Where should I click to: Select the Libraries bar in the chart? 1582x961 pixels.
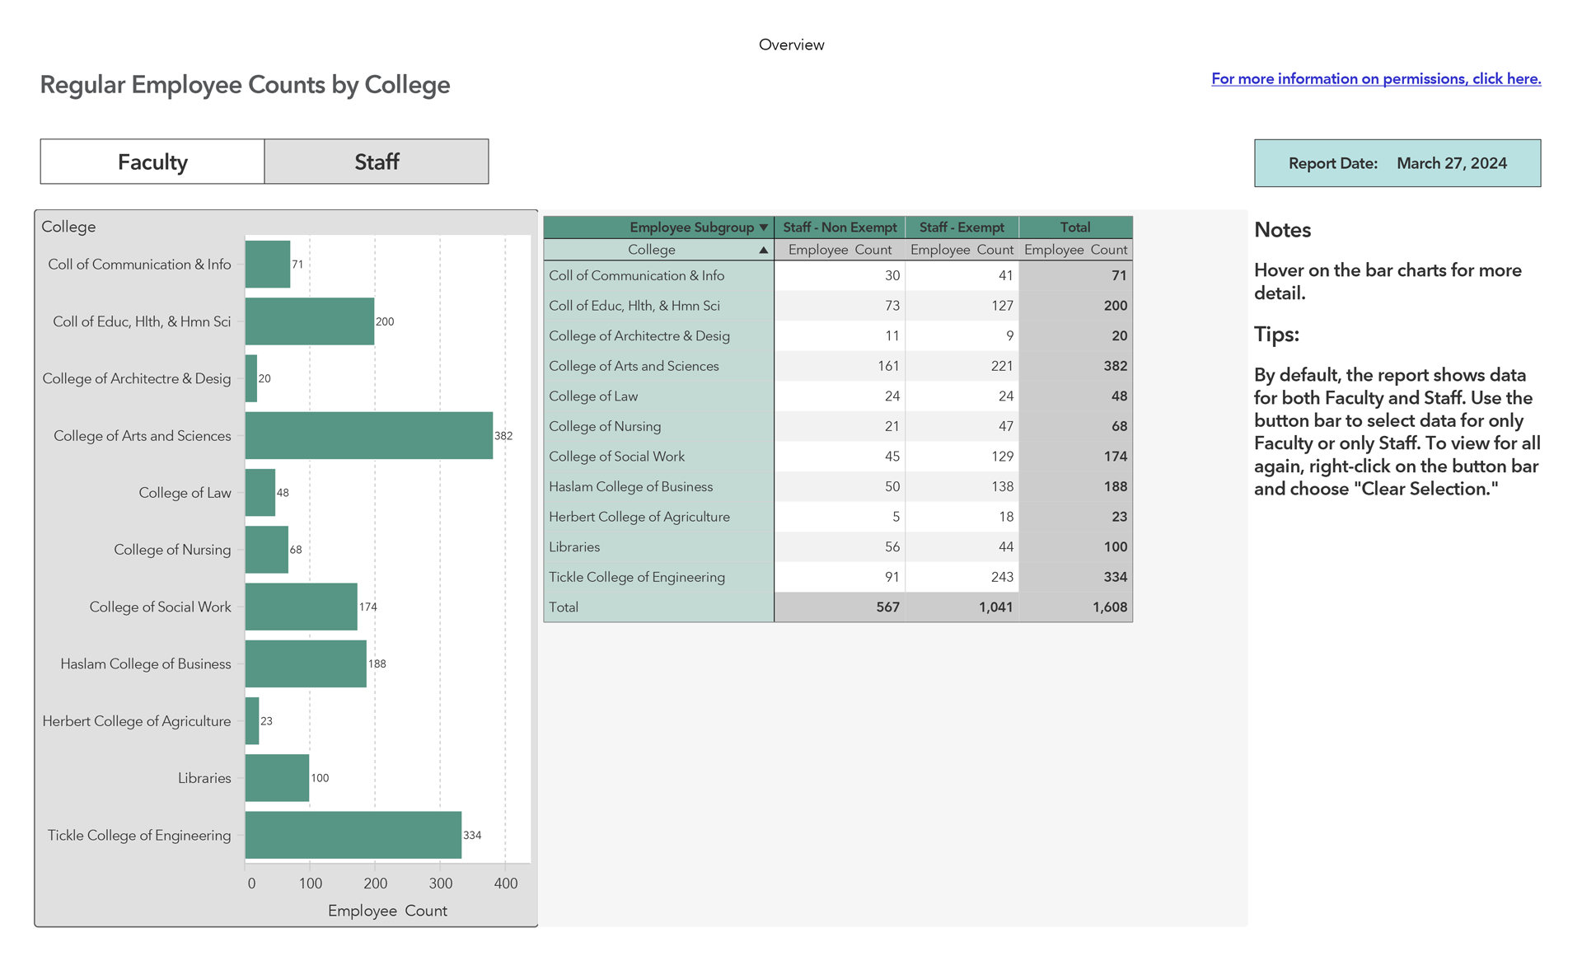tap(277, 778)
